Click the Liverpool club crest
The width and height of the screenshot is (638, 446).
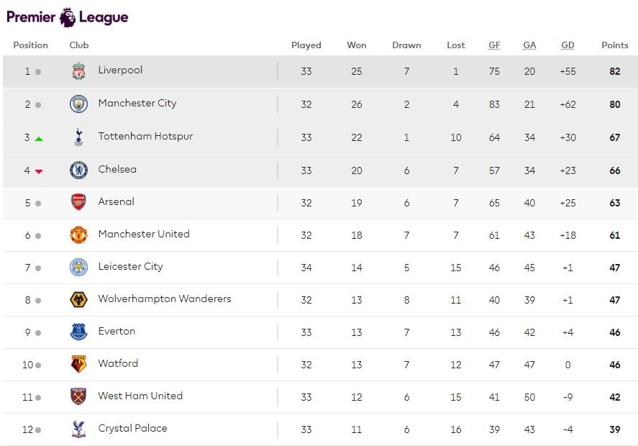[79, 70]
